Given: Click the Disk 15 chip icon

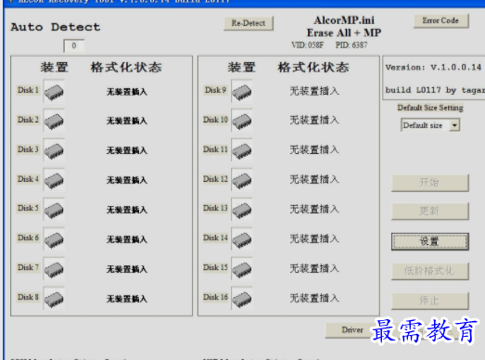Looking at the screenshot, I should [x=242, y=269].
